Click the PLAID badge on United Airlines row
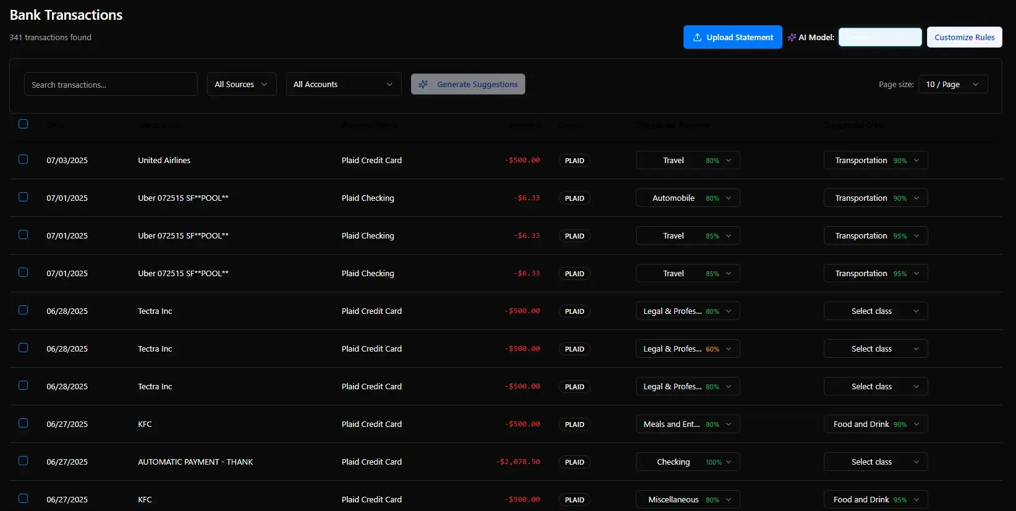Image resolution: width=1016 pixels, height=511 pixels. [574, 160]
